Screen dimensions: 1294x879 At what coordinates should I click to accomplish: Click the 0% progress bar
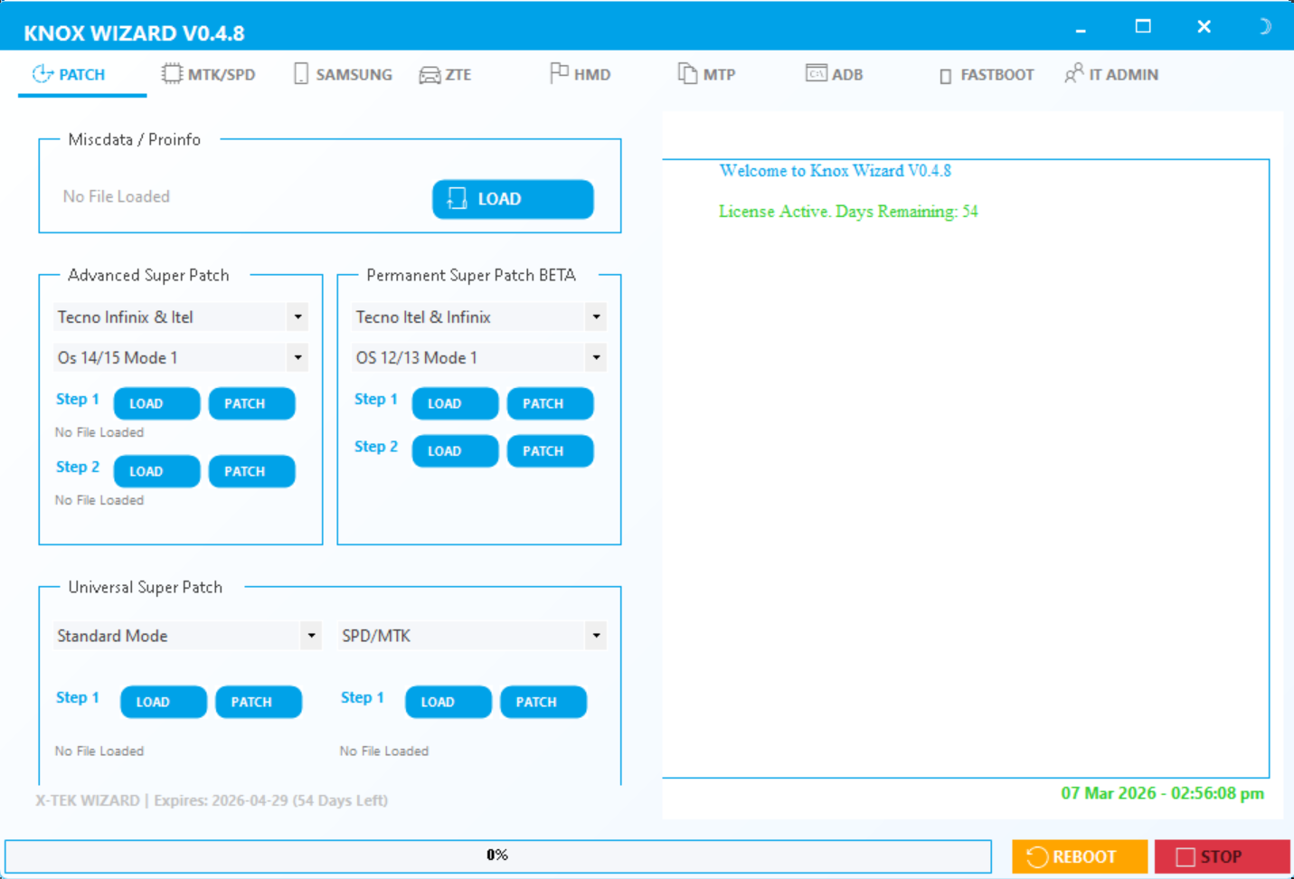(x=497, y=855)
